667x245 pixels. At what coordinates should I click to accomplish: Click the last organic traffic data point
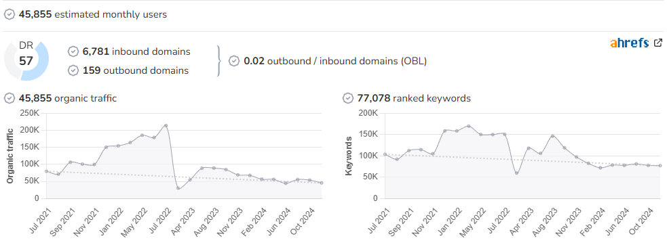[x=322, y=183]
